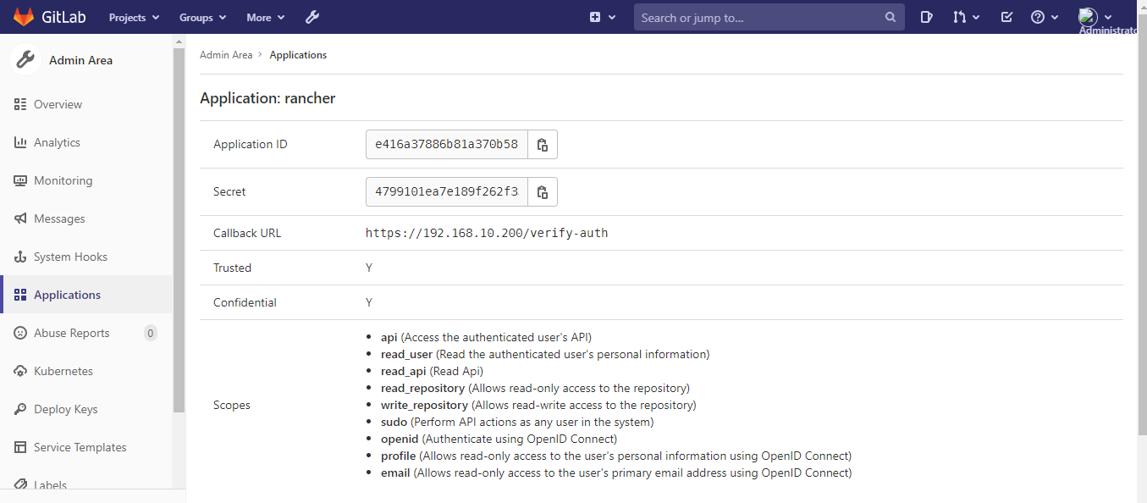Viewport: 1147px width, 503px height.
Task: Click the Overview sidebar icon
Action: pos(20,104)
